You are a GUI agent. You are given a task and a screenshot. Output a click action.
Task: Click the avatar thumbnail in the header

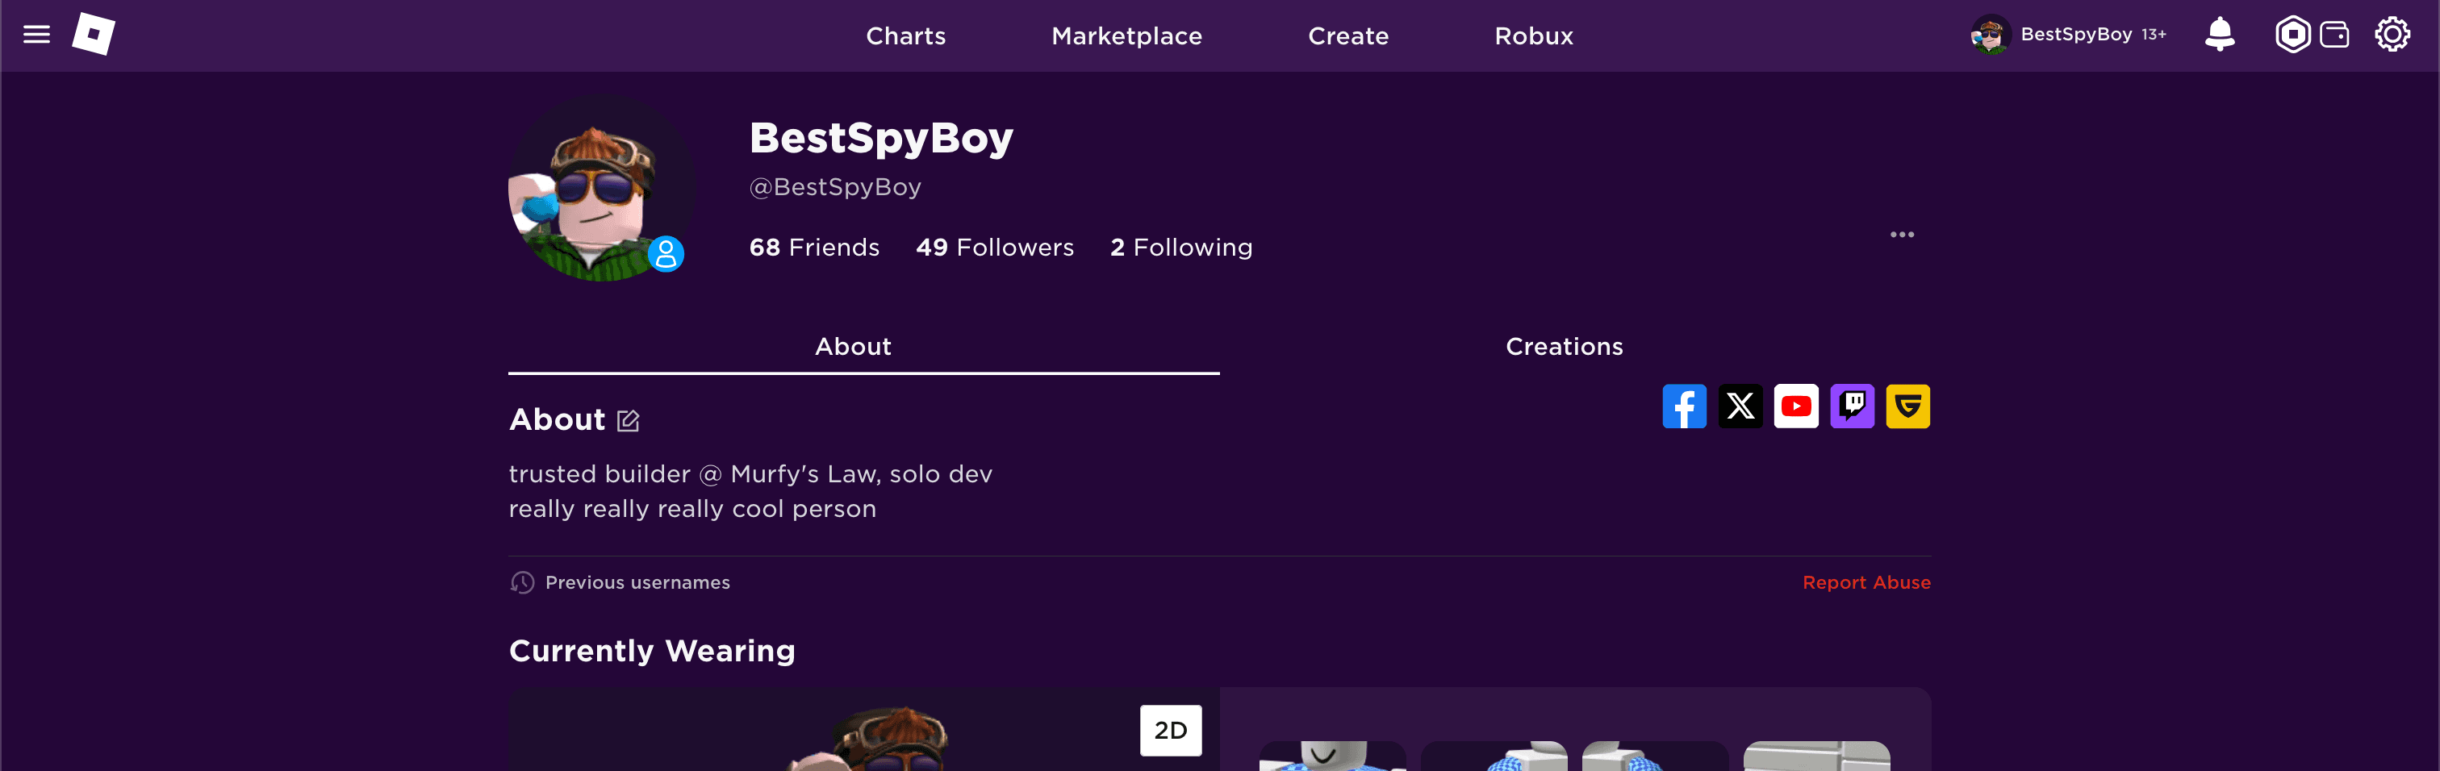(1990, 35)
